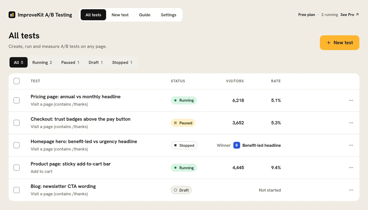Open more options for Product page sticky bar test
The height and width of the screenshot is (210, 368).
coord(351,168)
